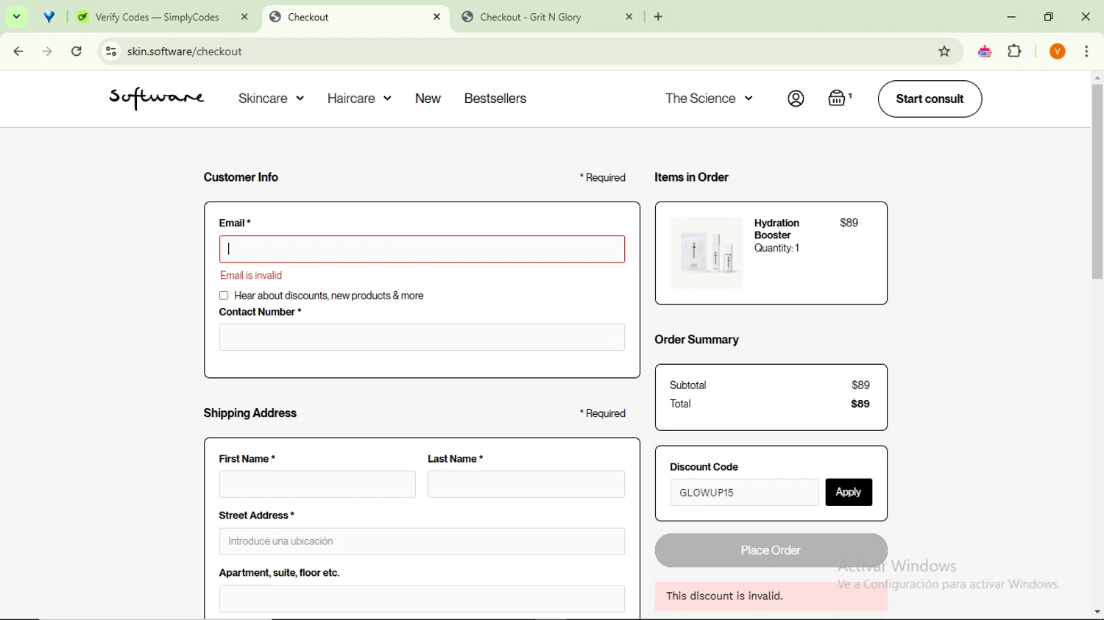The height and width of the screenshot is (620, 1104).
Task: Switch to Verify Codes — SimplyCodes tab
Action: tap(157, 17)
